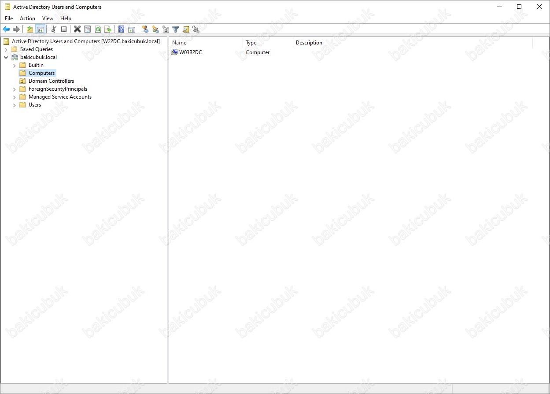Create a new user via toolbar icon
This screenshot has height=394, width=550.
tap(145, 29)
